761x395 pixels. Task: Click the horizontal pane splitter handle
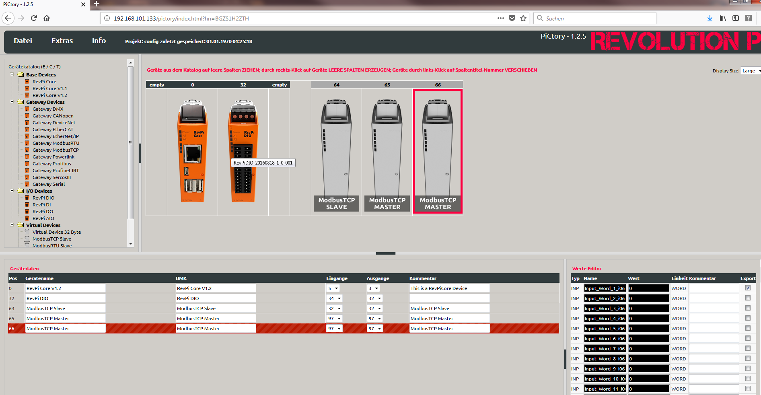[385, 253]
